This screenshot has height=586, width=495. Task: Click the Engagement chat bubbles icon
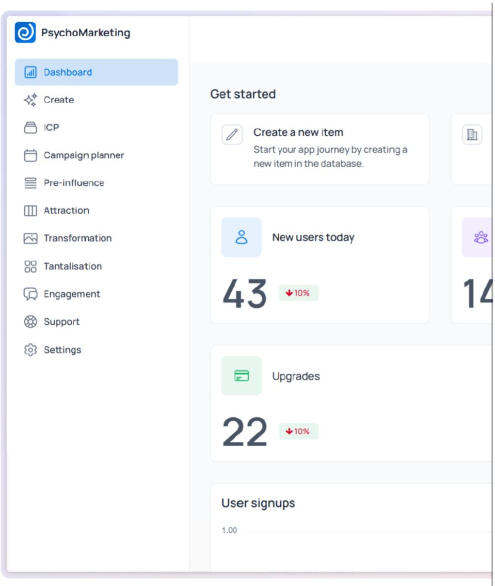coord(30,294)
